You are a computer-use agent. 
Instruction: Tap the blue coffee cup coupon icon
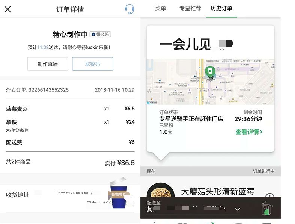click(118, 194)
